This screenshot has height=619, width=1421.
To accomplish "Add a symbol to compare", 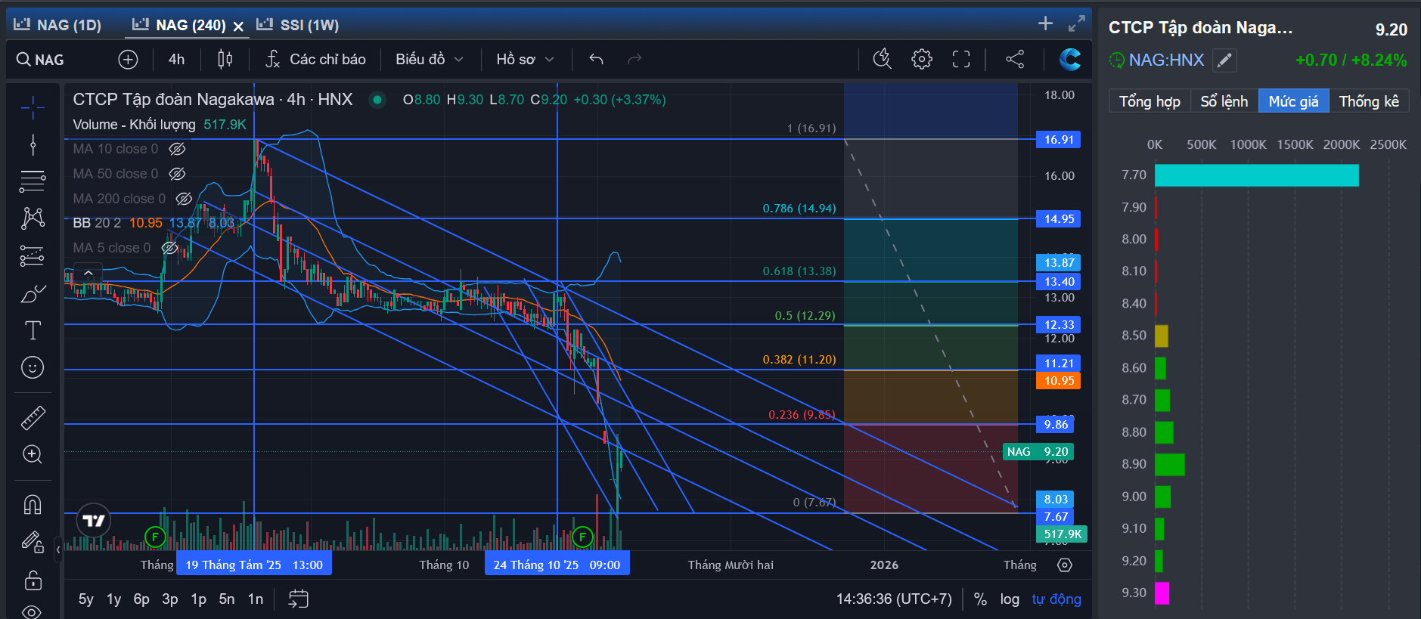I will pos(128,59).
